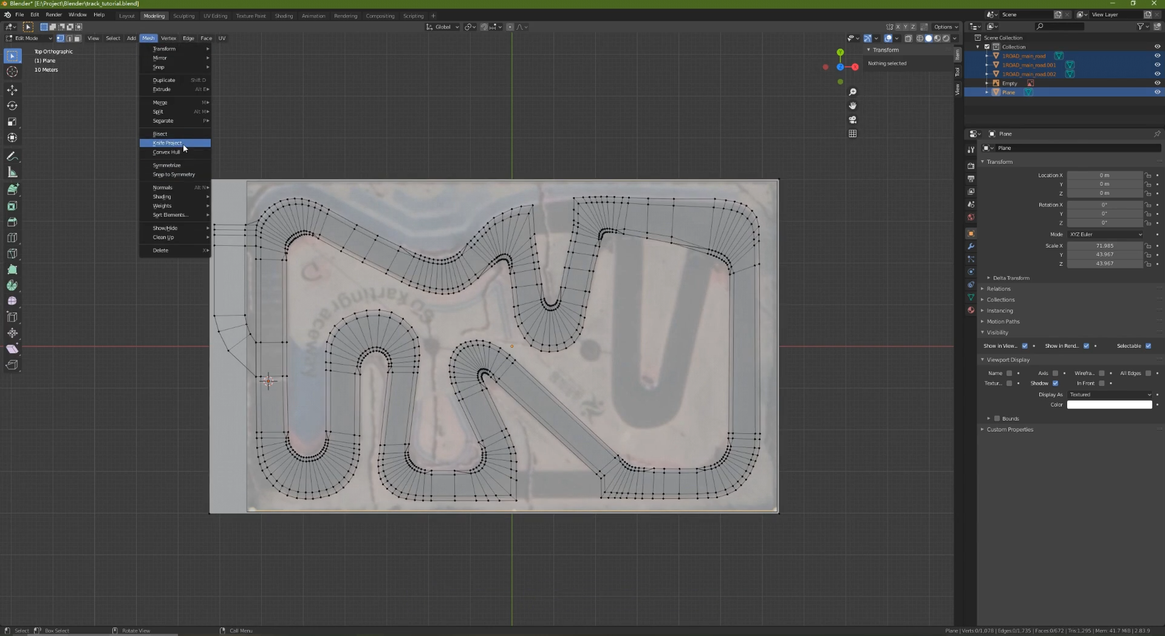Select the Knife tool
Image resolution: width=1165 pixels, height=636 pixels.
[x=12, y=254]
